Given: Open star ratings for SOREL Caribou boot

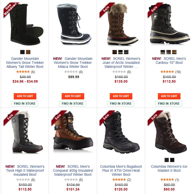Looking at the screenshot, I should click(167, 72).
